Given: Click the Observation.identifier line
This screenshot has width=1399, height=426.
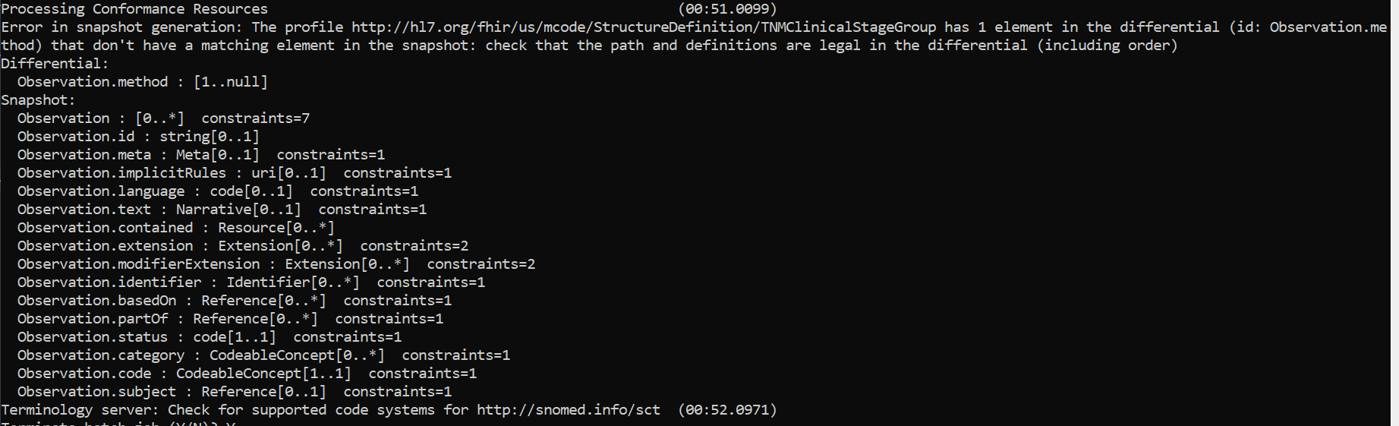Looking at the screenshot, I should click(251, 282).
